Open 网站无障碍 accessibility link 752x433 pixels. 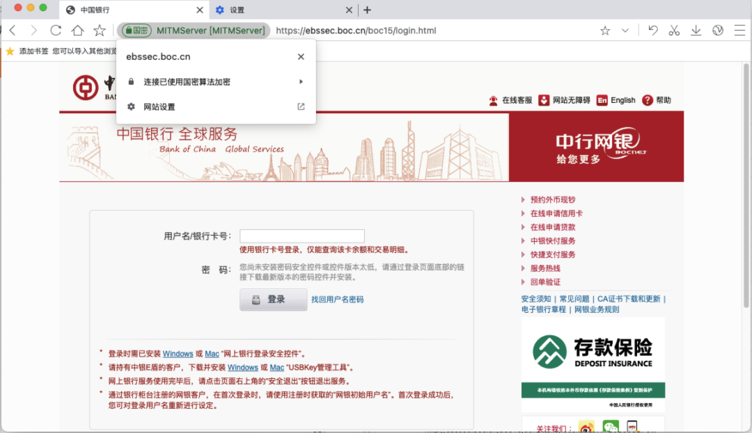565,101
